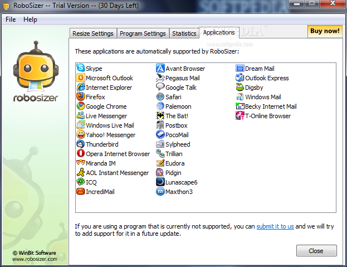Select the Maxthon3 icon

(x=160, y=191)
